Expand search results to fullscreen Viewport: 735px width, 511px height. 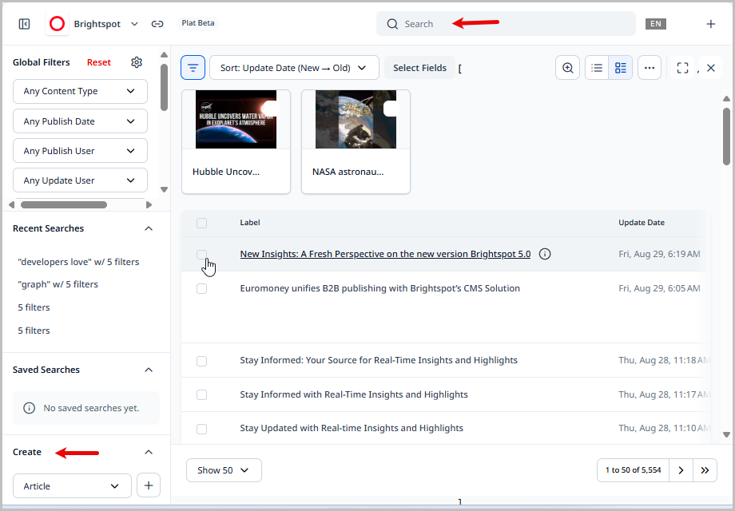[x=682, y=68]
